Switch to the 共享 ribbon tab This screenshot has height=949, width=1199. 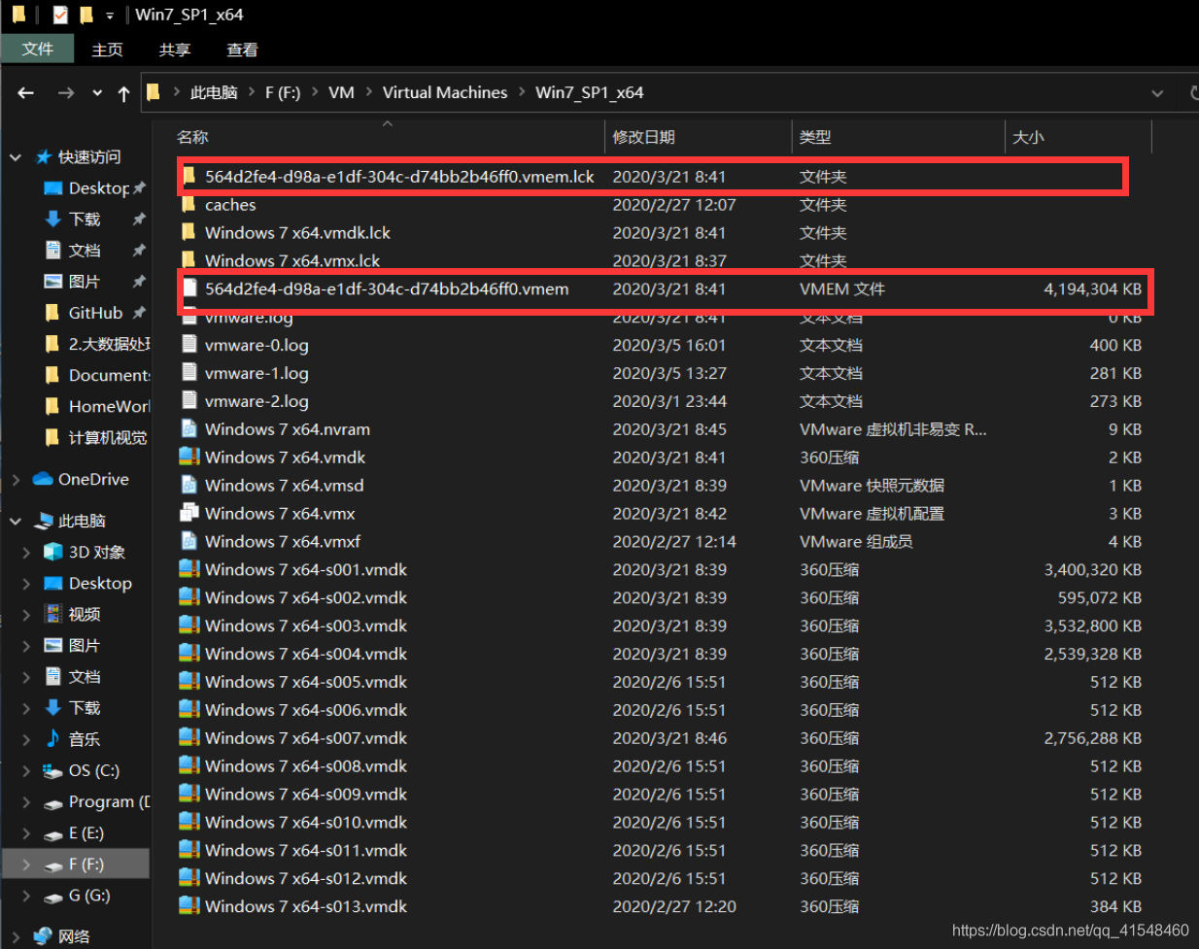point(175,50)
